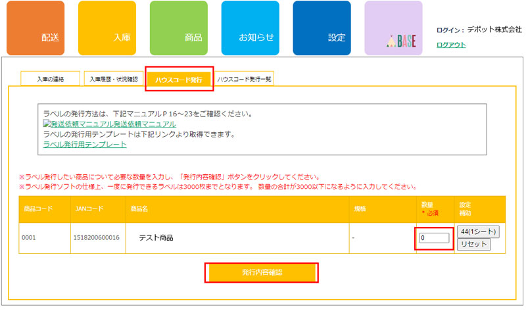Viewport: 526px width, 313px height.
Task: Switch to the 入庫履歴・状況確認 tab
Action: pos(114,79)
